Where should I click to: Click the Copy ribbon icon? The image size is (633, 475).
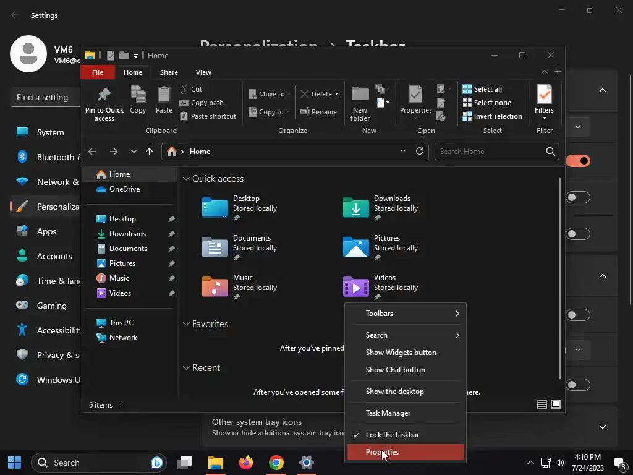click(x=138, y=95)
